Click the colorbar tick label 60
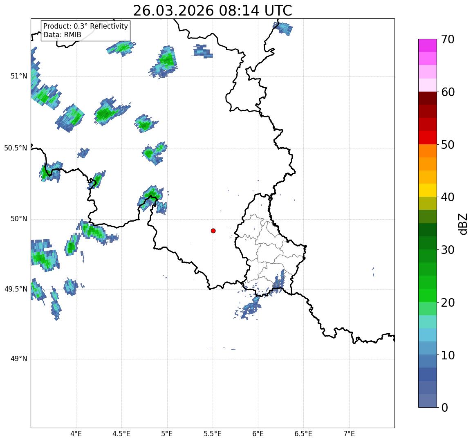 click(x=448, y=92)
